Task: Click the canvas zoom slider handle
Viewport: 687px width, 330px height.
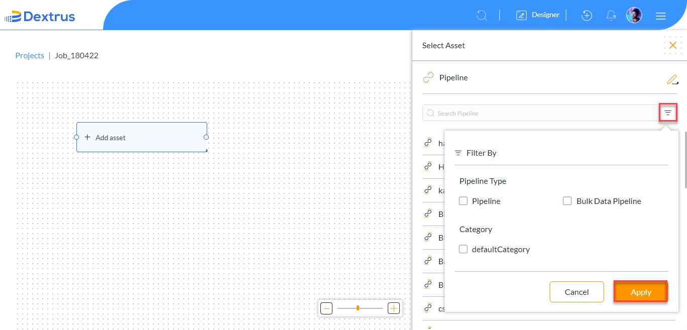Action: click(x=358, y=308)
